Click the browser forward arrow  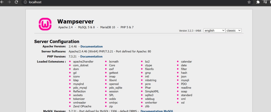[x=9, y=2]
